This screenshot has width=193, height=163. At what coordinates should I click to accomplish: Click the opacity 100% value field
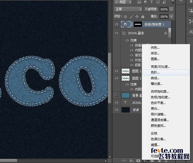tap(164, 9)
